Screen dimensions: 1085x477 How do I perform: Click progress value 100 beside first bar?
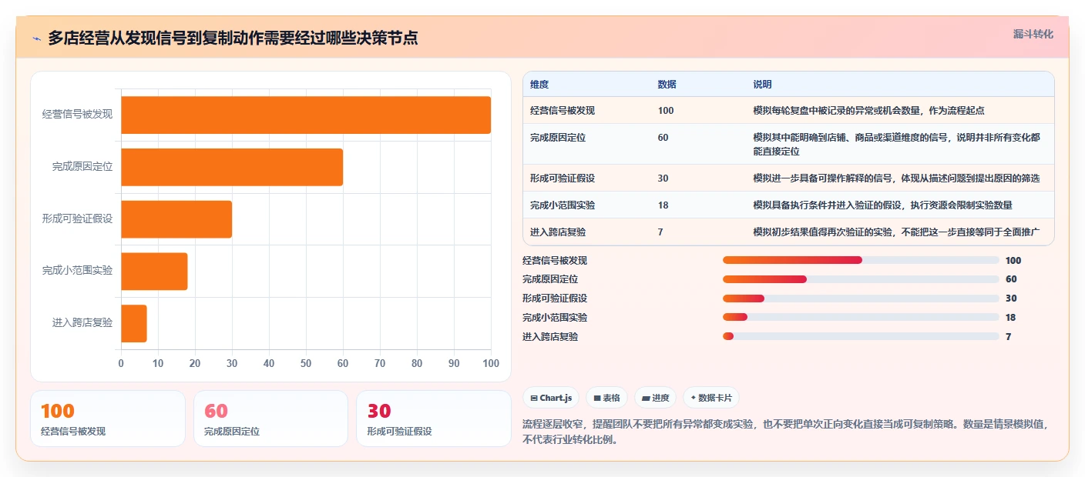pyautogui.click(x=1013, y=260)
